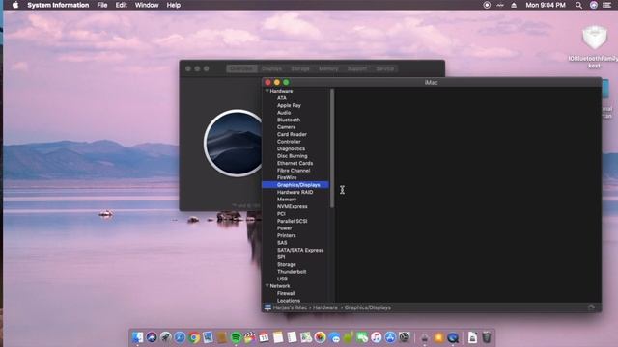The image size is (618, 347).
Task: Open Reminders in the Dock
Action: click(292, 337)
